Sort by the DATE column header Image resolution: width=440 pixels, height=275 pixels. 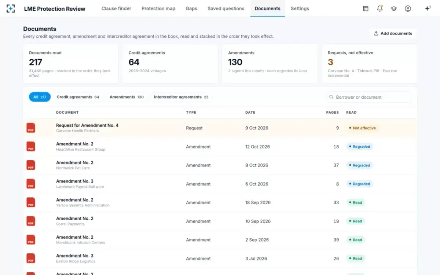tap(250, 113)
